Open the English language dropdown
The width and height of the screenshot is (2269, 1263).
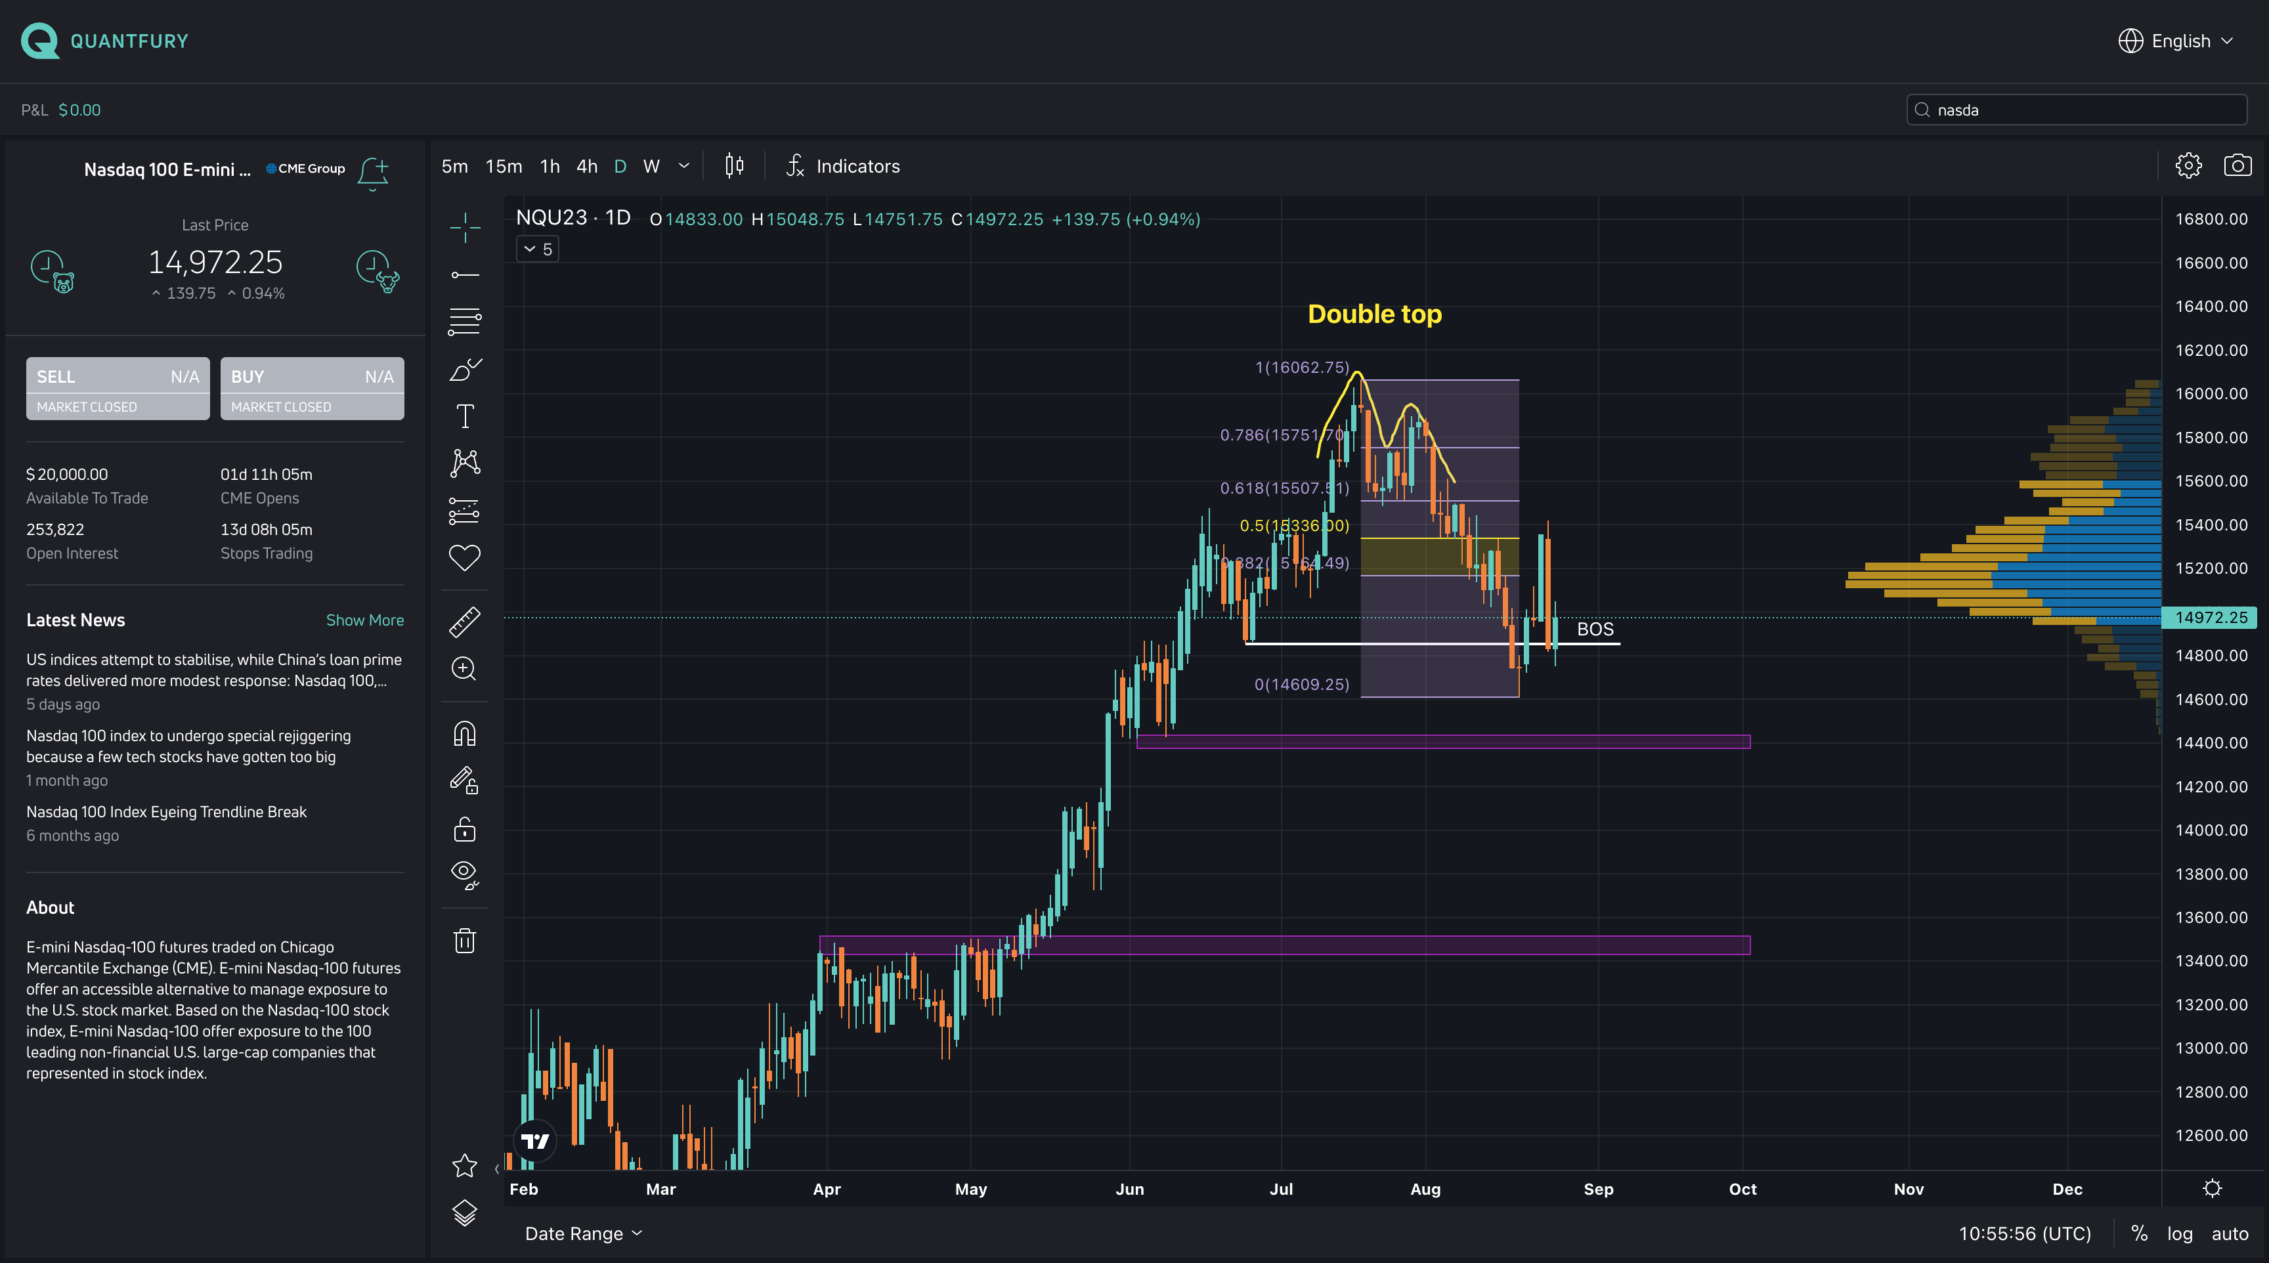(2176, 41)
